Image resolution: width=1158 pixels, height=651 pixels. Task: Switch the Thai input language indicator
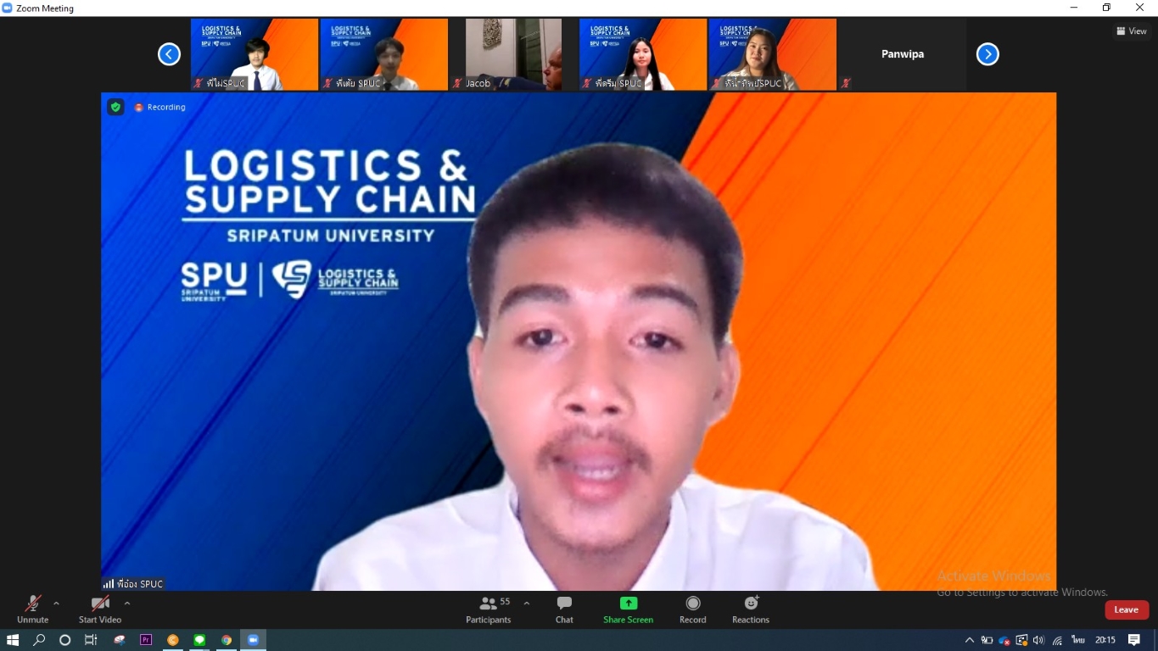point(1078,640)
